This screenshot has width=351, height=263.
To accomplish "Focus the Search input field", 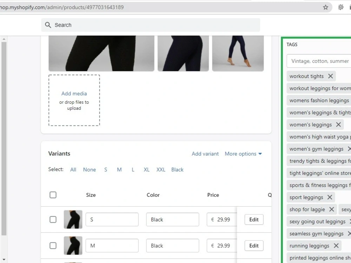I will (x=151, y=25).
